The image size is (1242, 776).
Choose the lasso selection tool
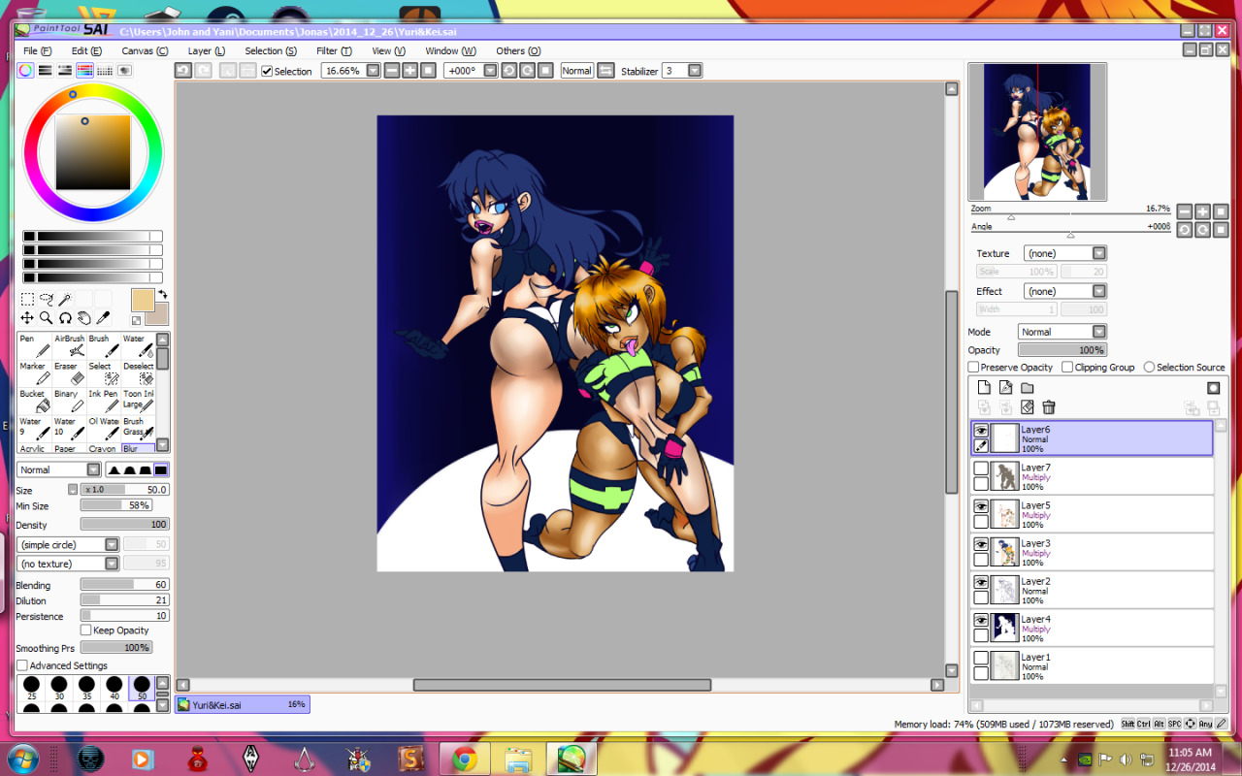pyautogui.click(x=46, y=300)
